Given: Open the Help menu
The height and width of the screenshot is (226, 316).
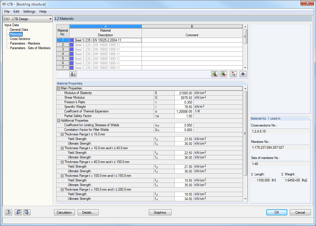Looking at the screenshot, I should click(x=43, y=12).
